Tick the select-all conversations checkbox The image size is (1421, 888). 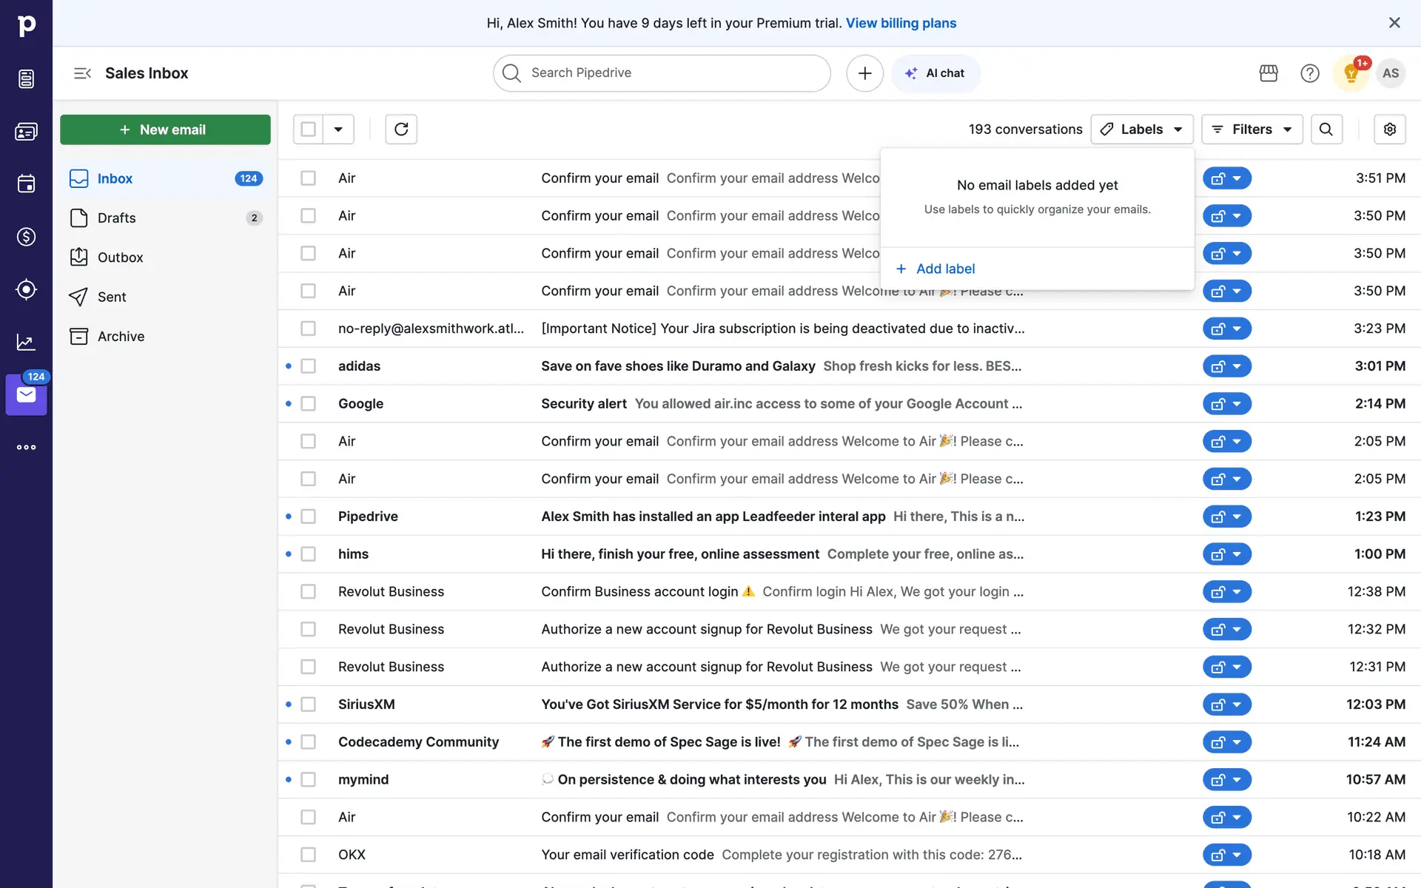[309, 129]
